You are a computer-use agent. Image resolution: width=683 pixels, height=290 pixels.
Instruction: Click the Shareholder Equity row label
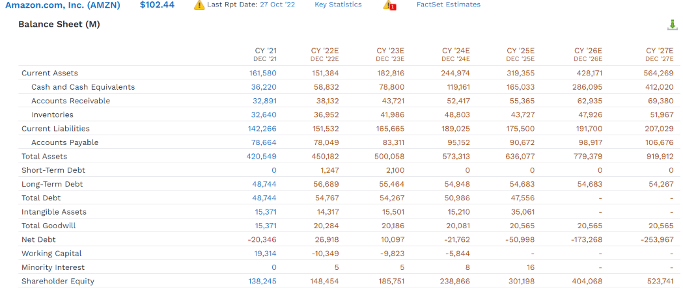tap(58, 282)
